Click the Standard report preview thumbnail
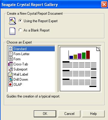 coord(80,69)
